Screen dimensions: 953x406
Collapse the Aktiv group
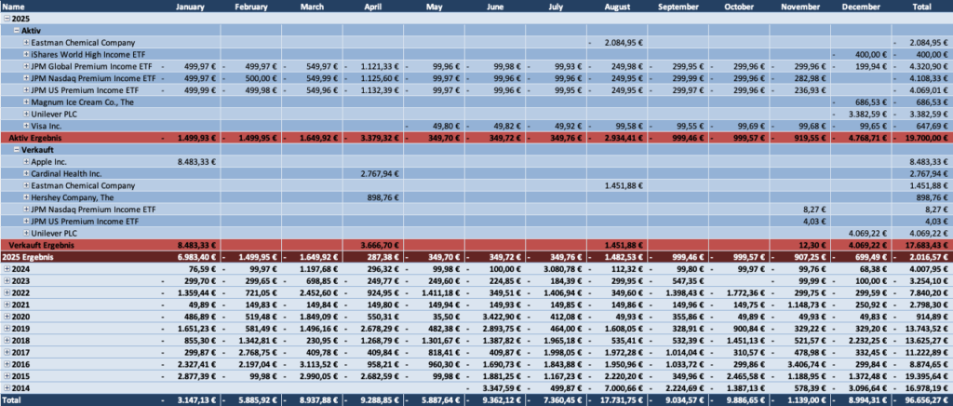pos(16,31)
